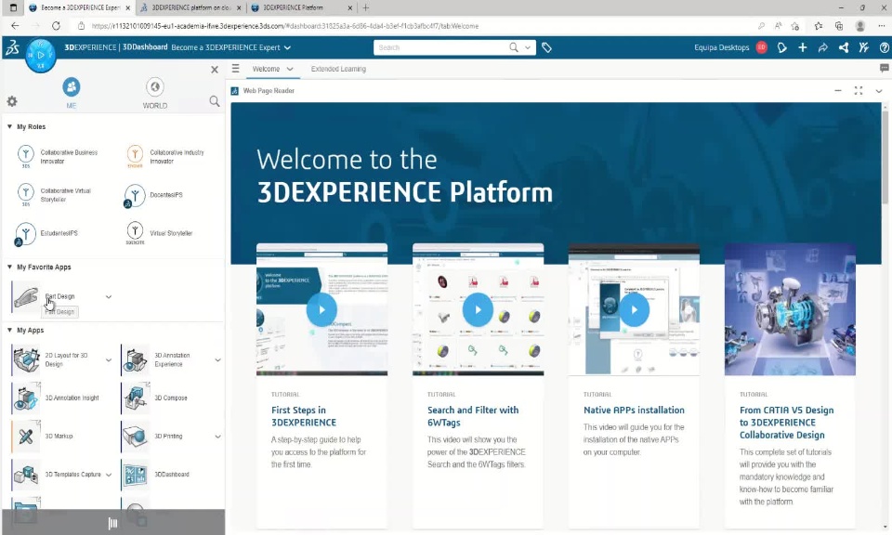Image resolution: width=892 pixels, height=535 pixels.
Task: Open Welcome tab dropdown chevron
Action: tap(290, 69)
